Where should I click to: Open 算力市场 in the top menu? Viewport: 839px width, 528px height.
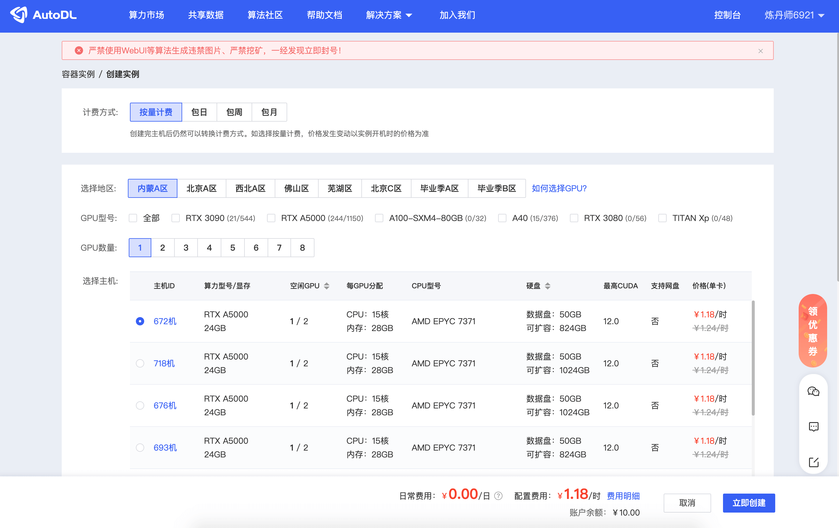(146, 15)
